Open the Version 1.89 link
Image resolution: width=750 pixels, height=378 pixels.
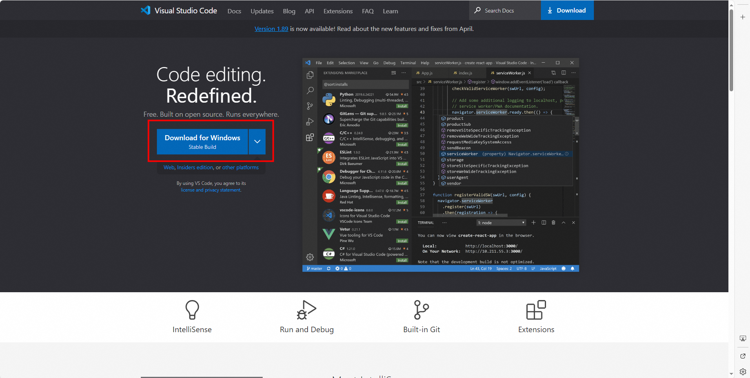click(x=271, y=29)
